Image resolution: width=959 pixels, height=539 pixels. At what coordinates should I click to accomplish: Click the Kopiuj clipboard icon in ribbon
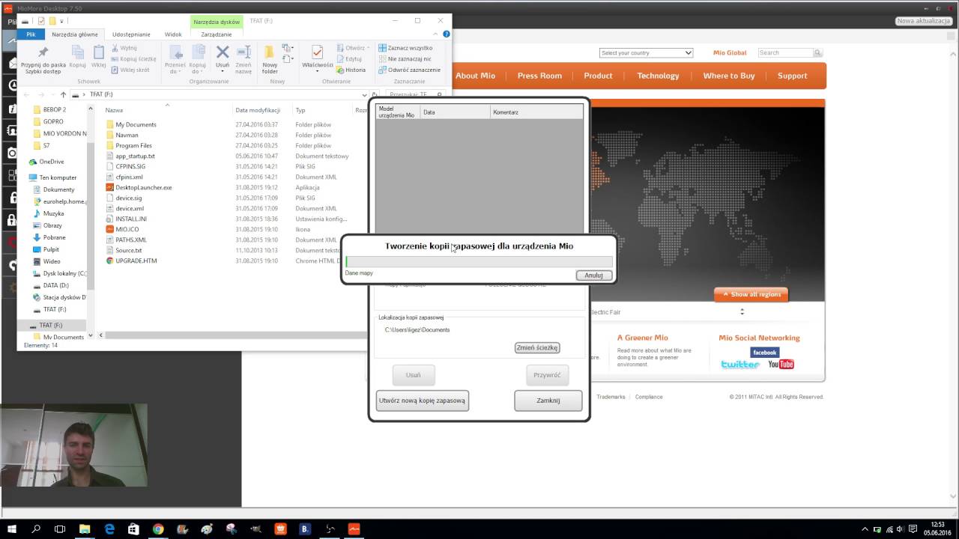click(x=77, y=52)
